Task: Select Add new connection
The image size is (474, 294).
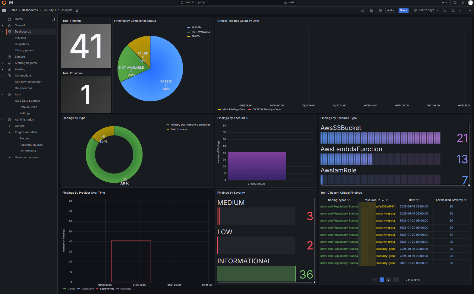Action: [x=29, y=82]
